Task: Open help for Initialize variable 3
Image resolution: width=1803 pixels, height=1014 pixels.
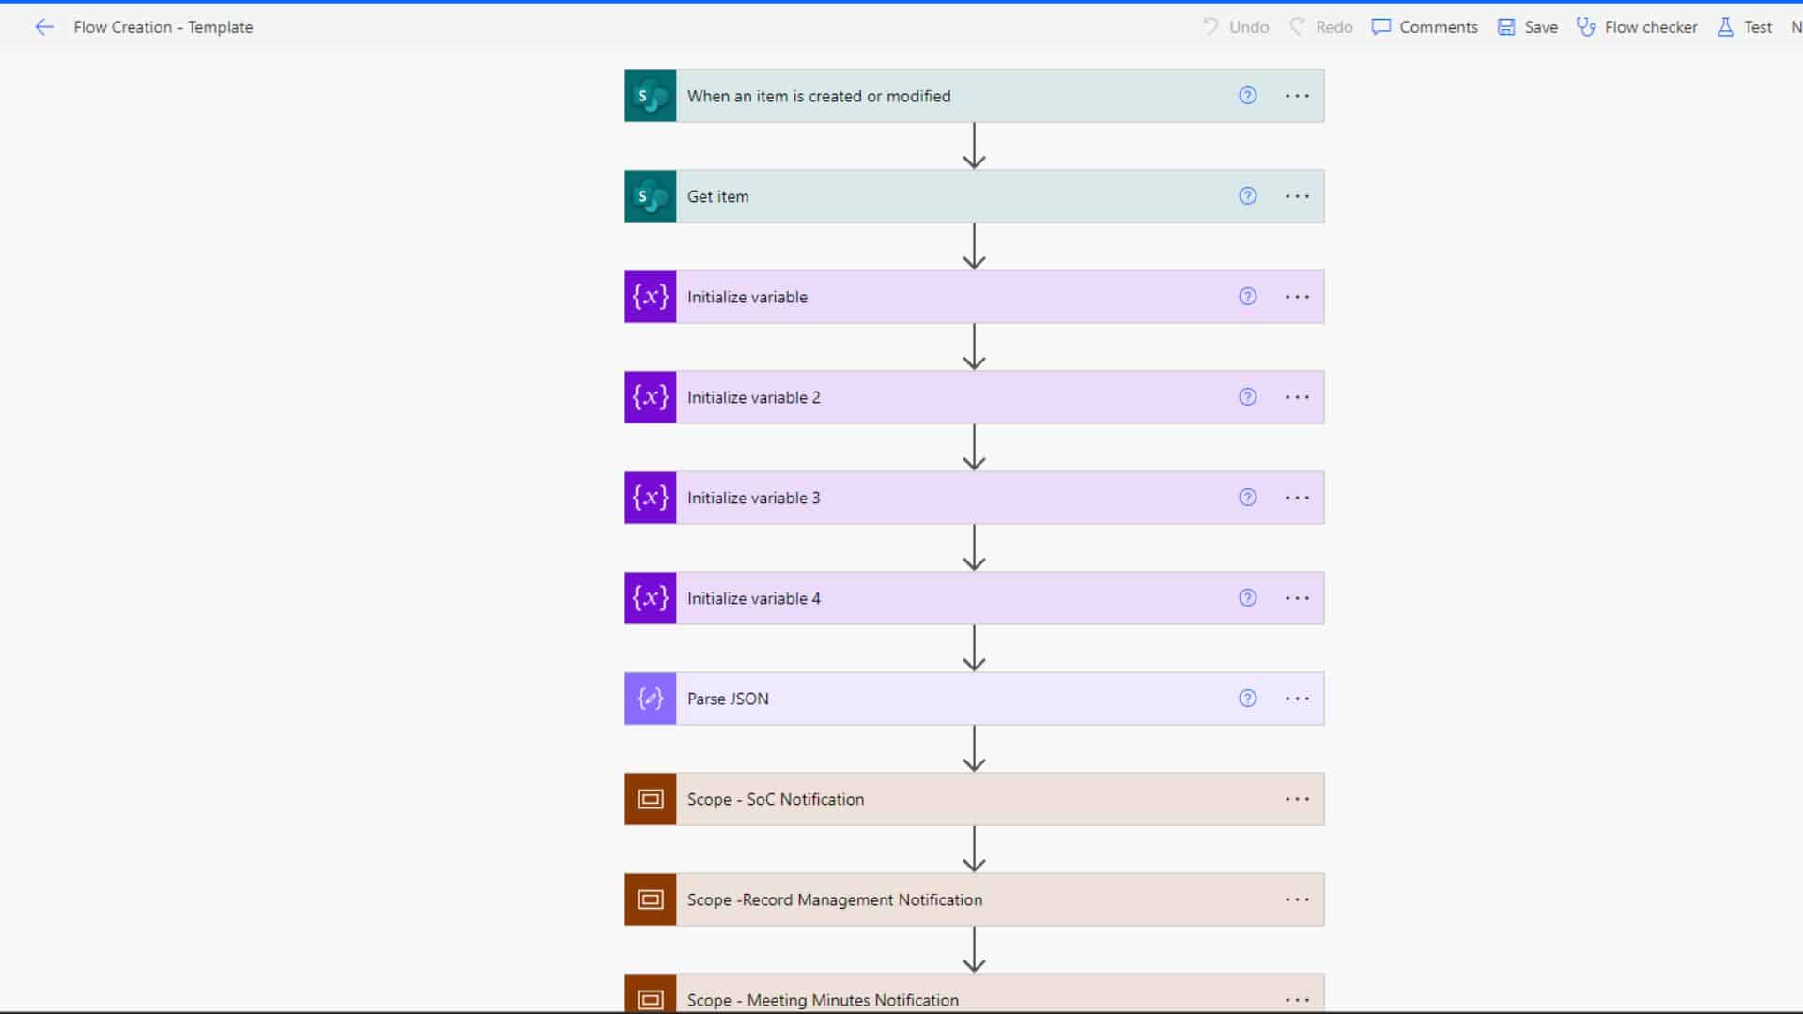Action: pyautogui.click(x=1247, y=497)
